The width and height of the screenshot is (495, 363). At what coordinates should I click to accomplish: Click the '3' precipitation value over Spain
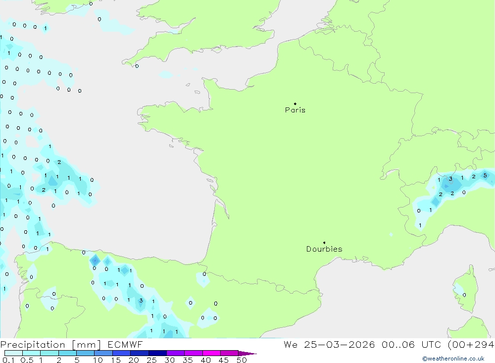pyautogui.click(x=141, y=301)
